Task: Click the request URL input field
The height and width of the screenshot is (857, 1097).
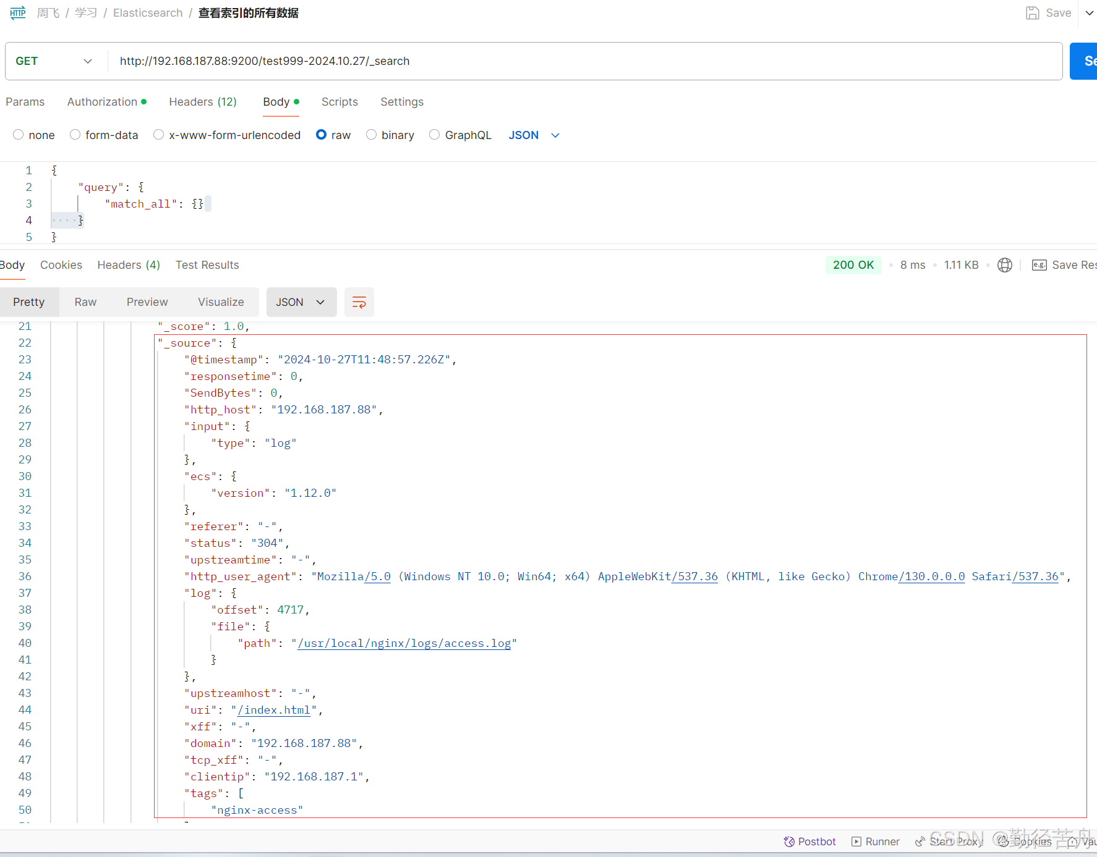Action: point(584,61)
